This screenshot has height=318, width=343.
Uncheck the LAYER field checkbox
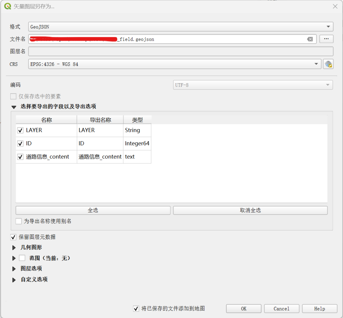[20, 130]
